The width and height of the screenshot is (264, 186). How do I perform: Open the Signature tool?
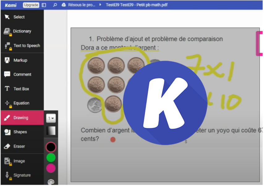coord(22,175)
